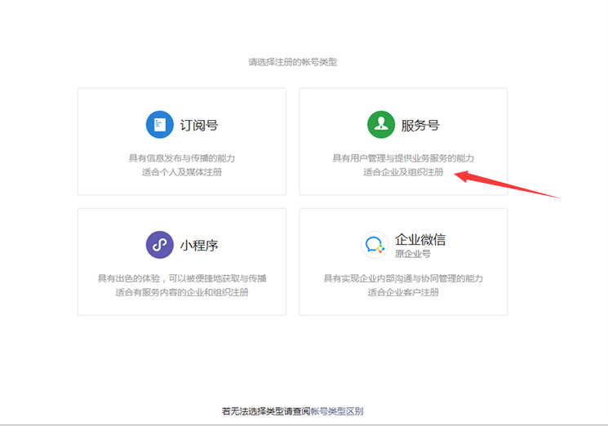Click the text 适合企业客户注册
This screenshot has width=608, height=426.
click(403, 292)
